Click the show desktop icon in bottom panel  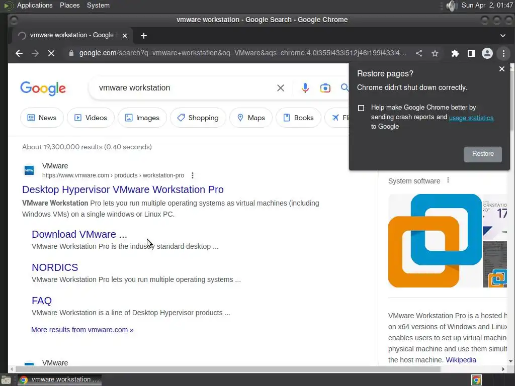[6, 380]
